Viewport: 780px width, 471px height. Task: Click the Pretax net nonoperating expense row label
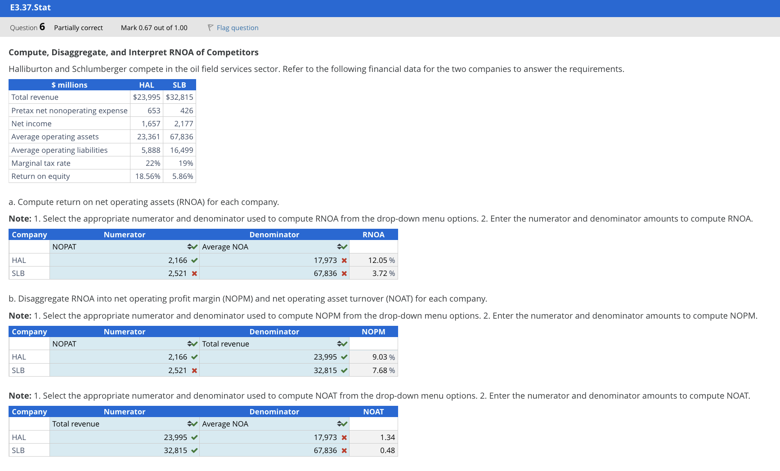point(70,111)
